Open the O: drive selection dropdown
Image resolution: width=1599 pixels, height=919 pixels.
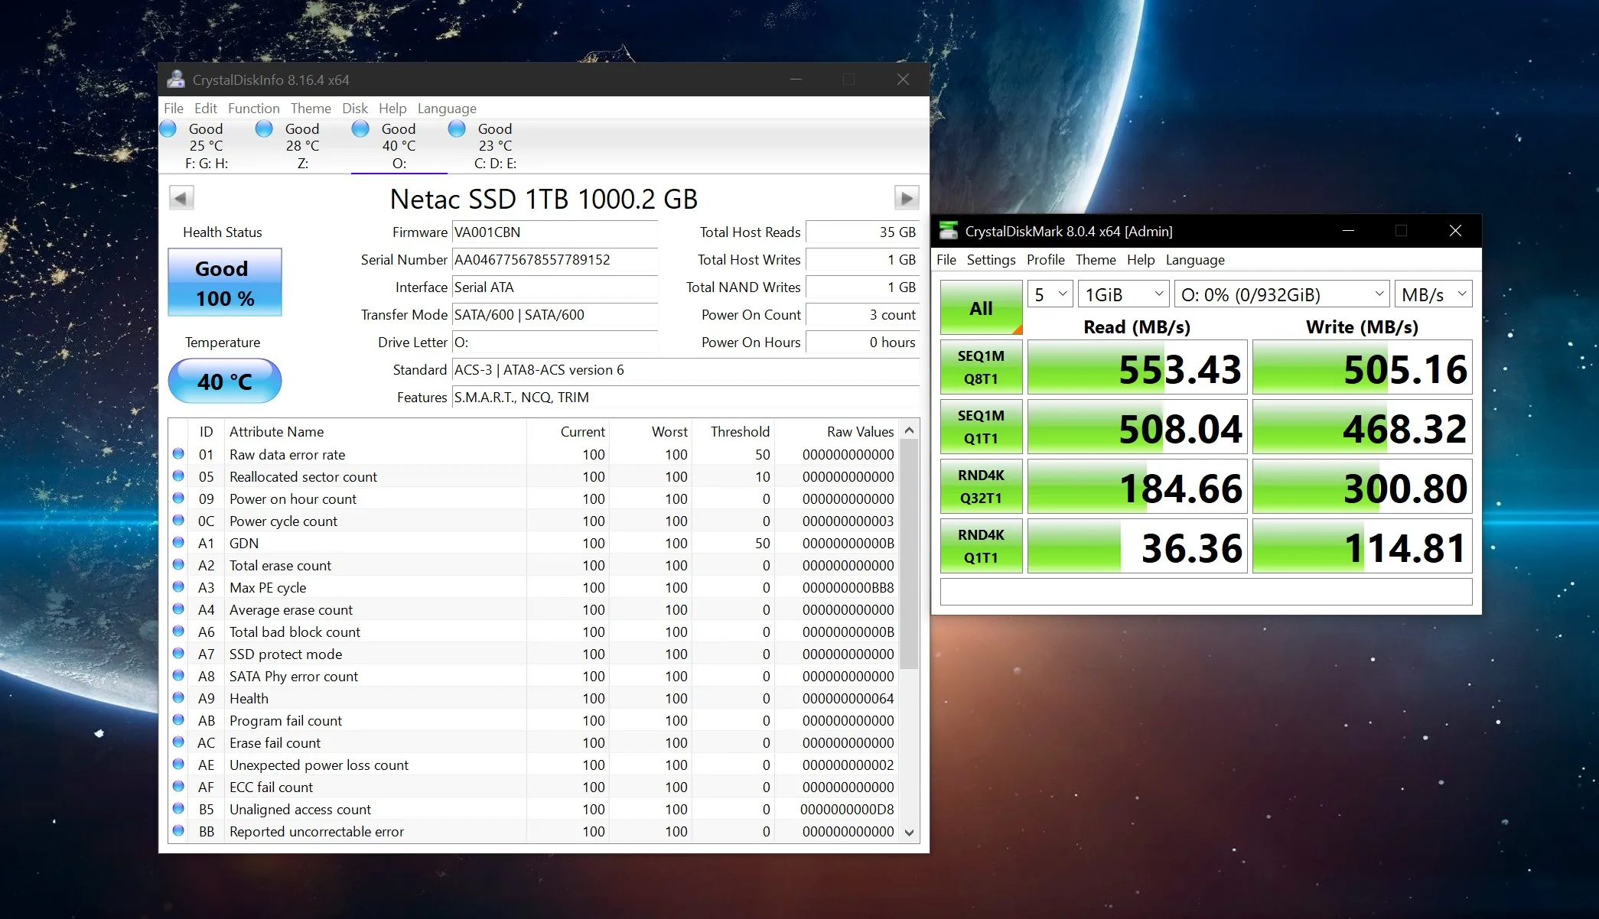(x=1281, y=294)
